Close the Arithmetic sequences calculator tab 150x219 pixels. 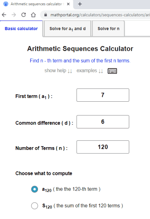(68, 4)
